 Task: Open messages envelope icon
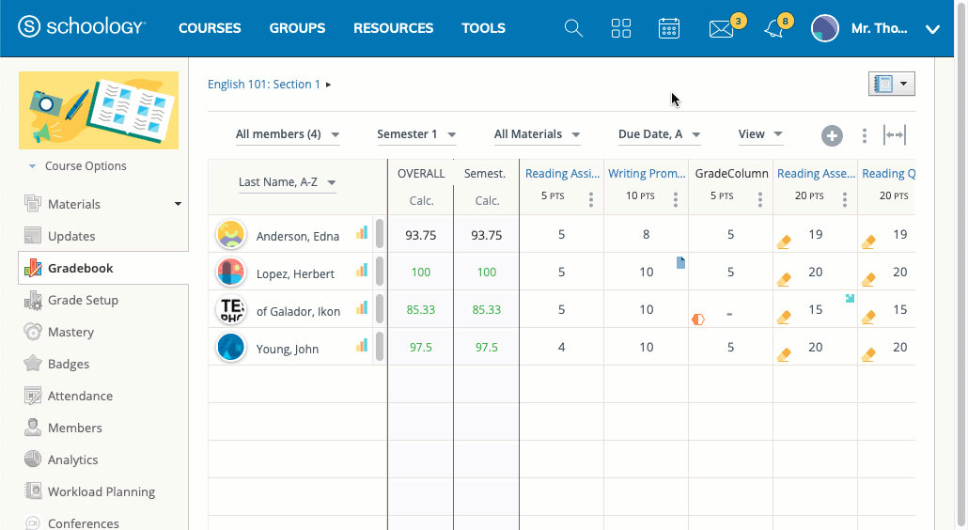coord(721,29)
